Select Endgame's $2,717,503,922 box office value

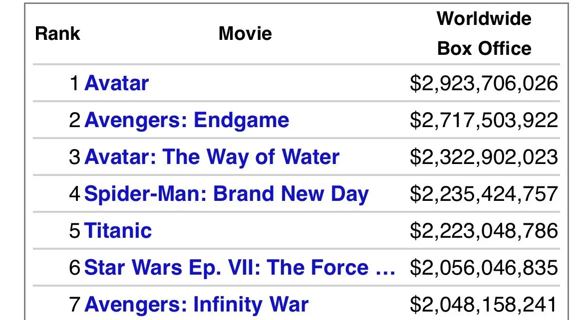[484, 120]
